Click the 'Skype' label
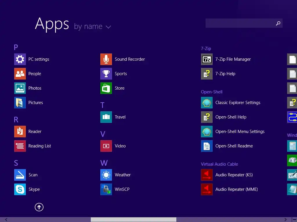Screen dimensions: 297x222 coord(34,189)
